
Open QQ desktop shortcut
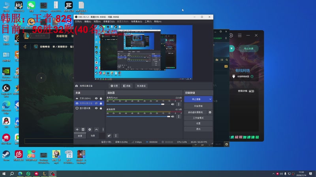pos(6,122)
